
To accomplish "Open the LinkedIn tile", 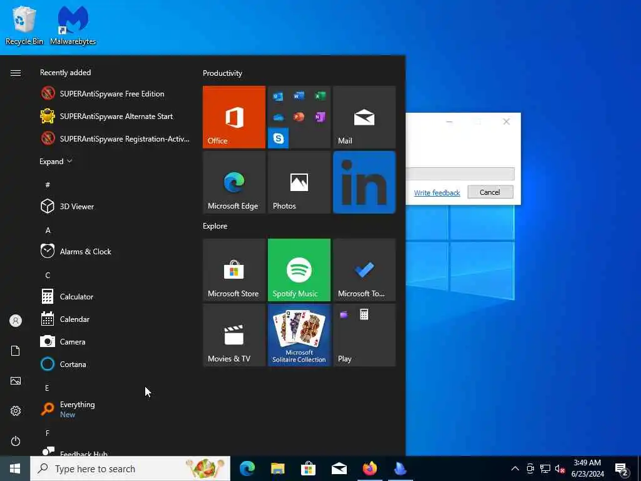I will tap(364, 182).
